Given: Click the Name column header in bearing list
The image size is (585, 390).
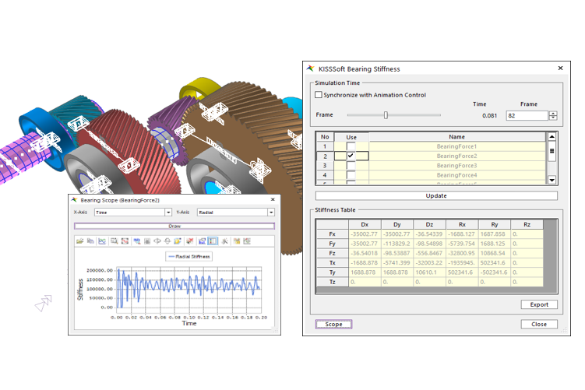Looking at the screenshot, I should [456, 137].
